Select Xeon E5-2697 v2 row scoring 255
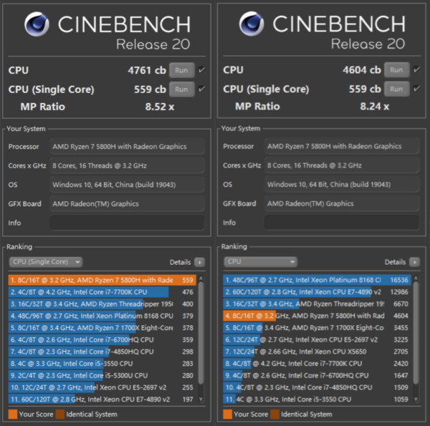This screenshot has height=426, width=430. tap(102, 387)
